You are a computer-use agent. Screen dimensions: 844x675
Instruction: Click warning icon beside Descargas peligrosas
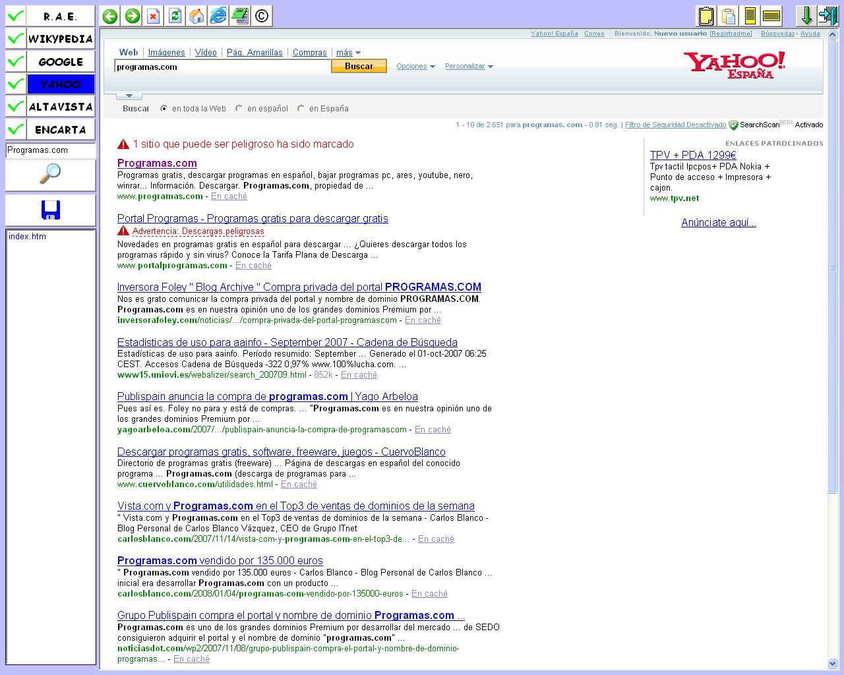coord(123,231)
